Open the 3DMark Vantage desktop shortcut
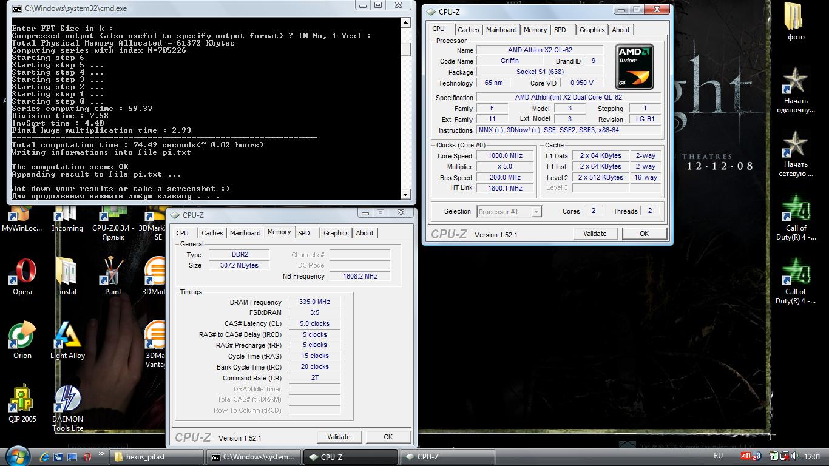Image resolution: width=829 pixels, height=466 pixels. coord(156,345)
